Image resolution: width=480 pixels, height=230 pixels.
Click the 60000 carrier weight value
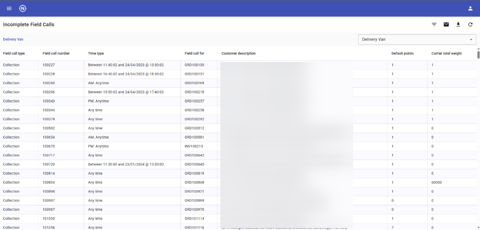pyautogui.click(x=436, y=182)
